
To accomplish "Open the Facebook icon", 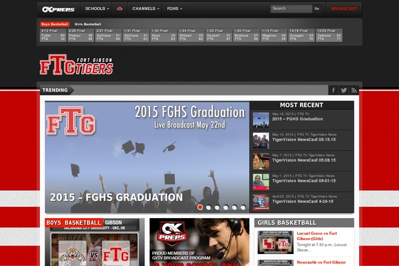I will pyautogui.click(x=333, y=90).
